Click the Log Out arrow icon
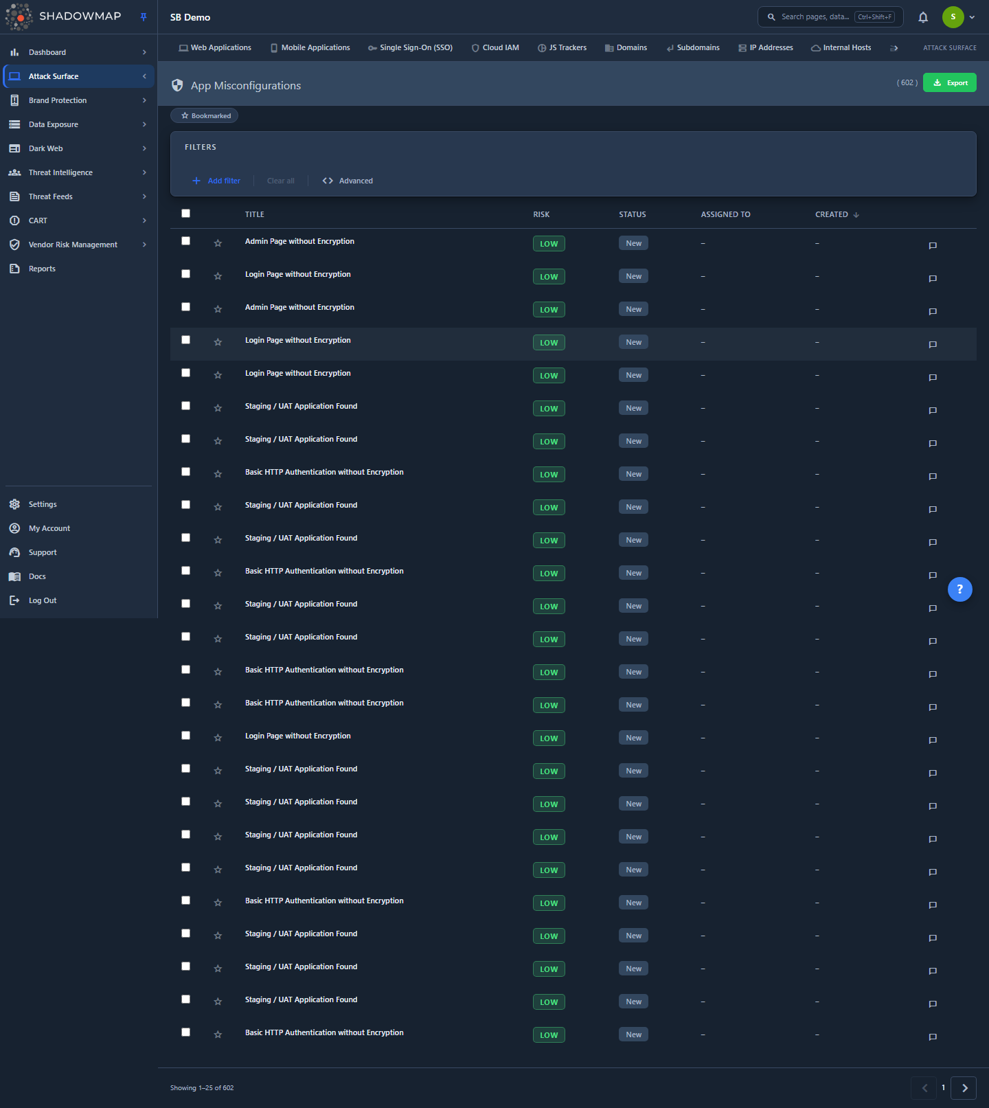Image resolution: width=989 pixels, height=1108 pixels. click(x=14, y=600)
